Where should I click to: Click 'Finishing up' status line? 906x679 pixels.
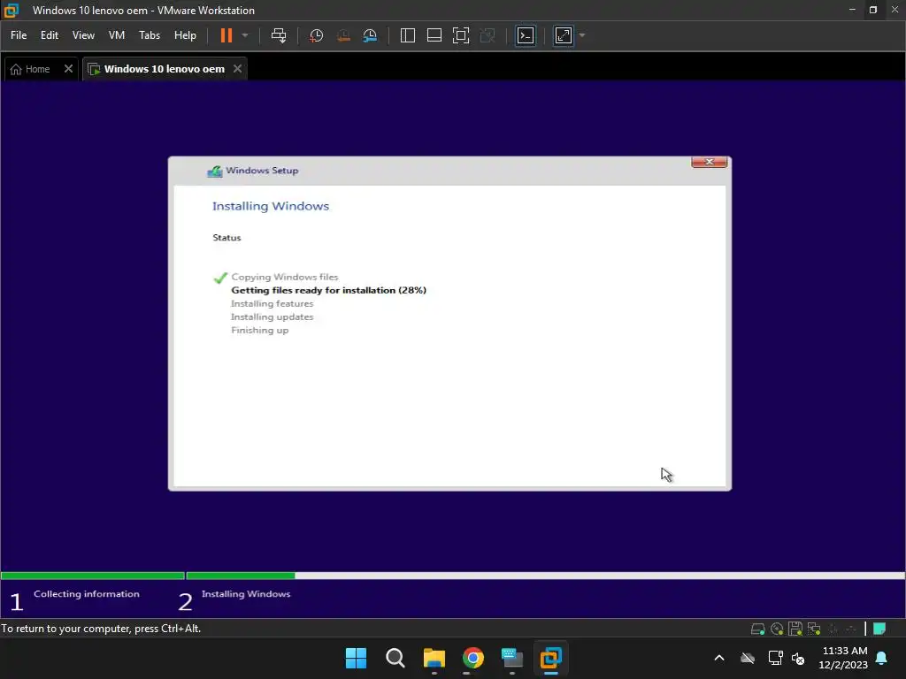tap(259, 331)
